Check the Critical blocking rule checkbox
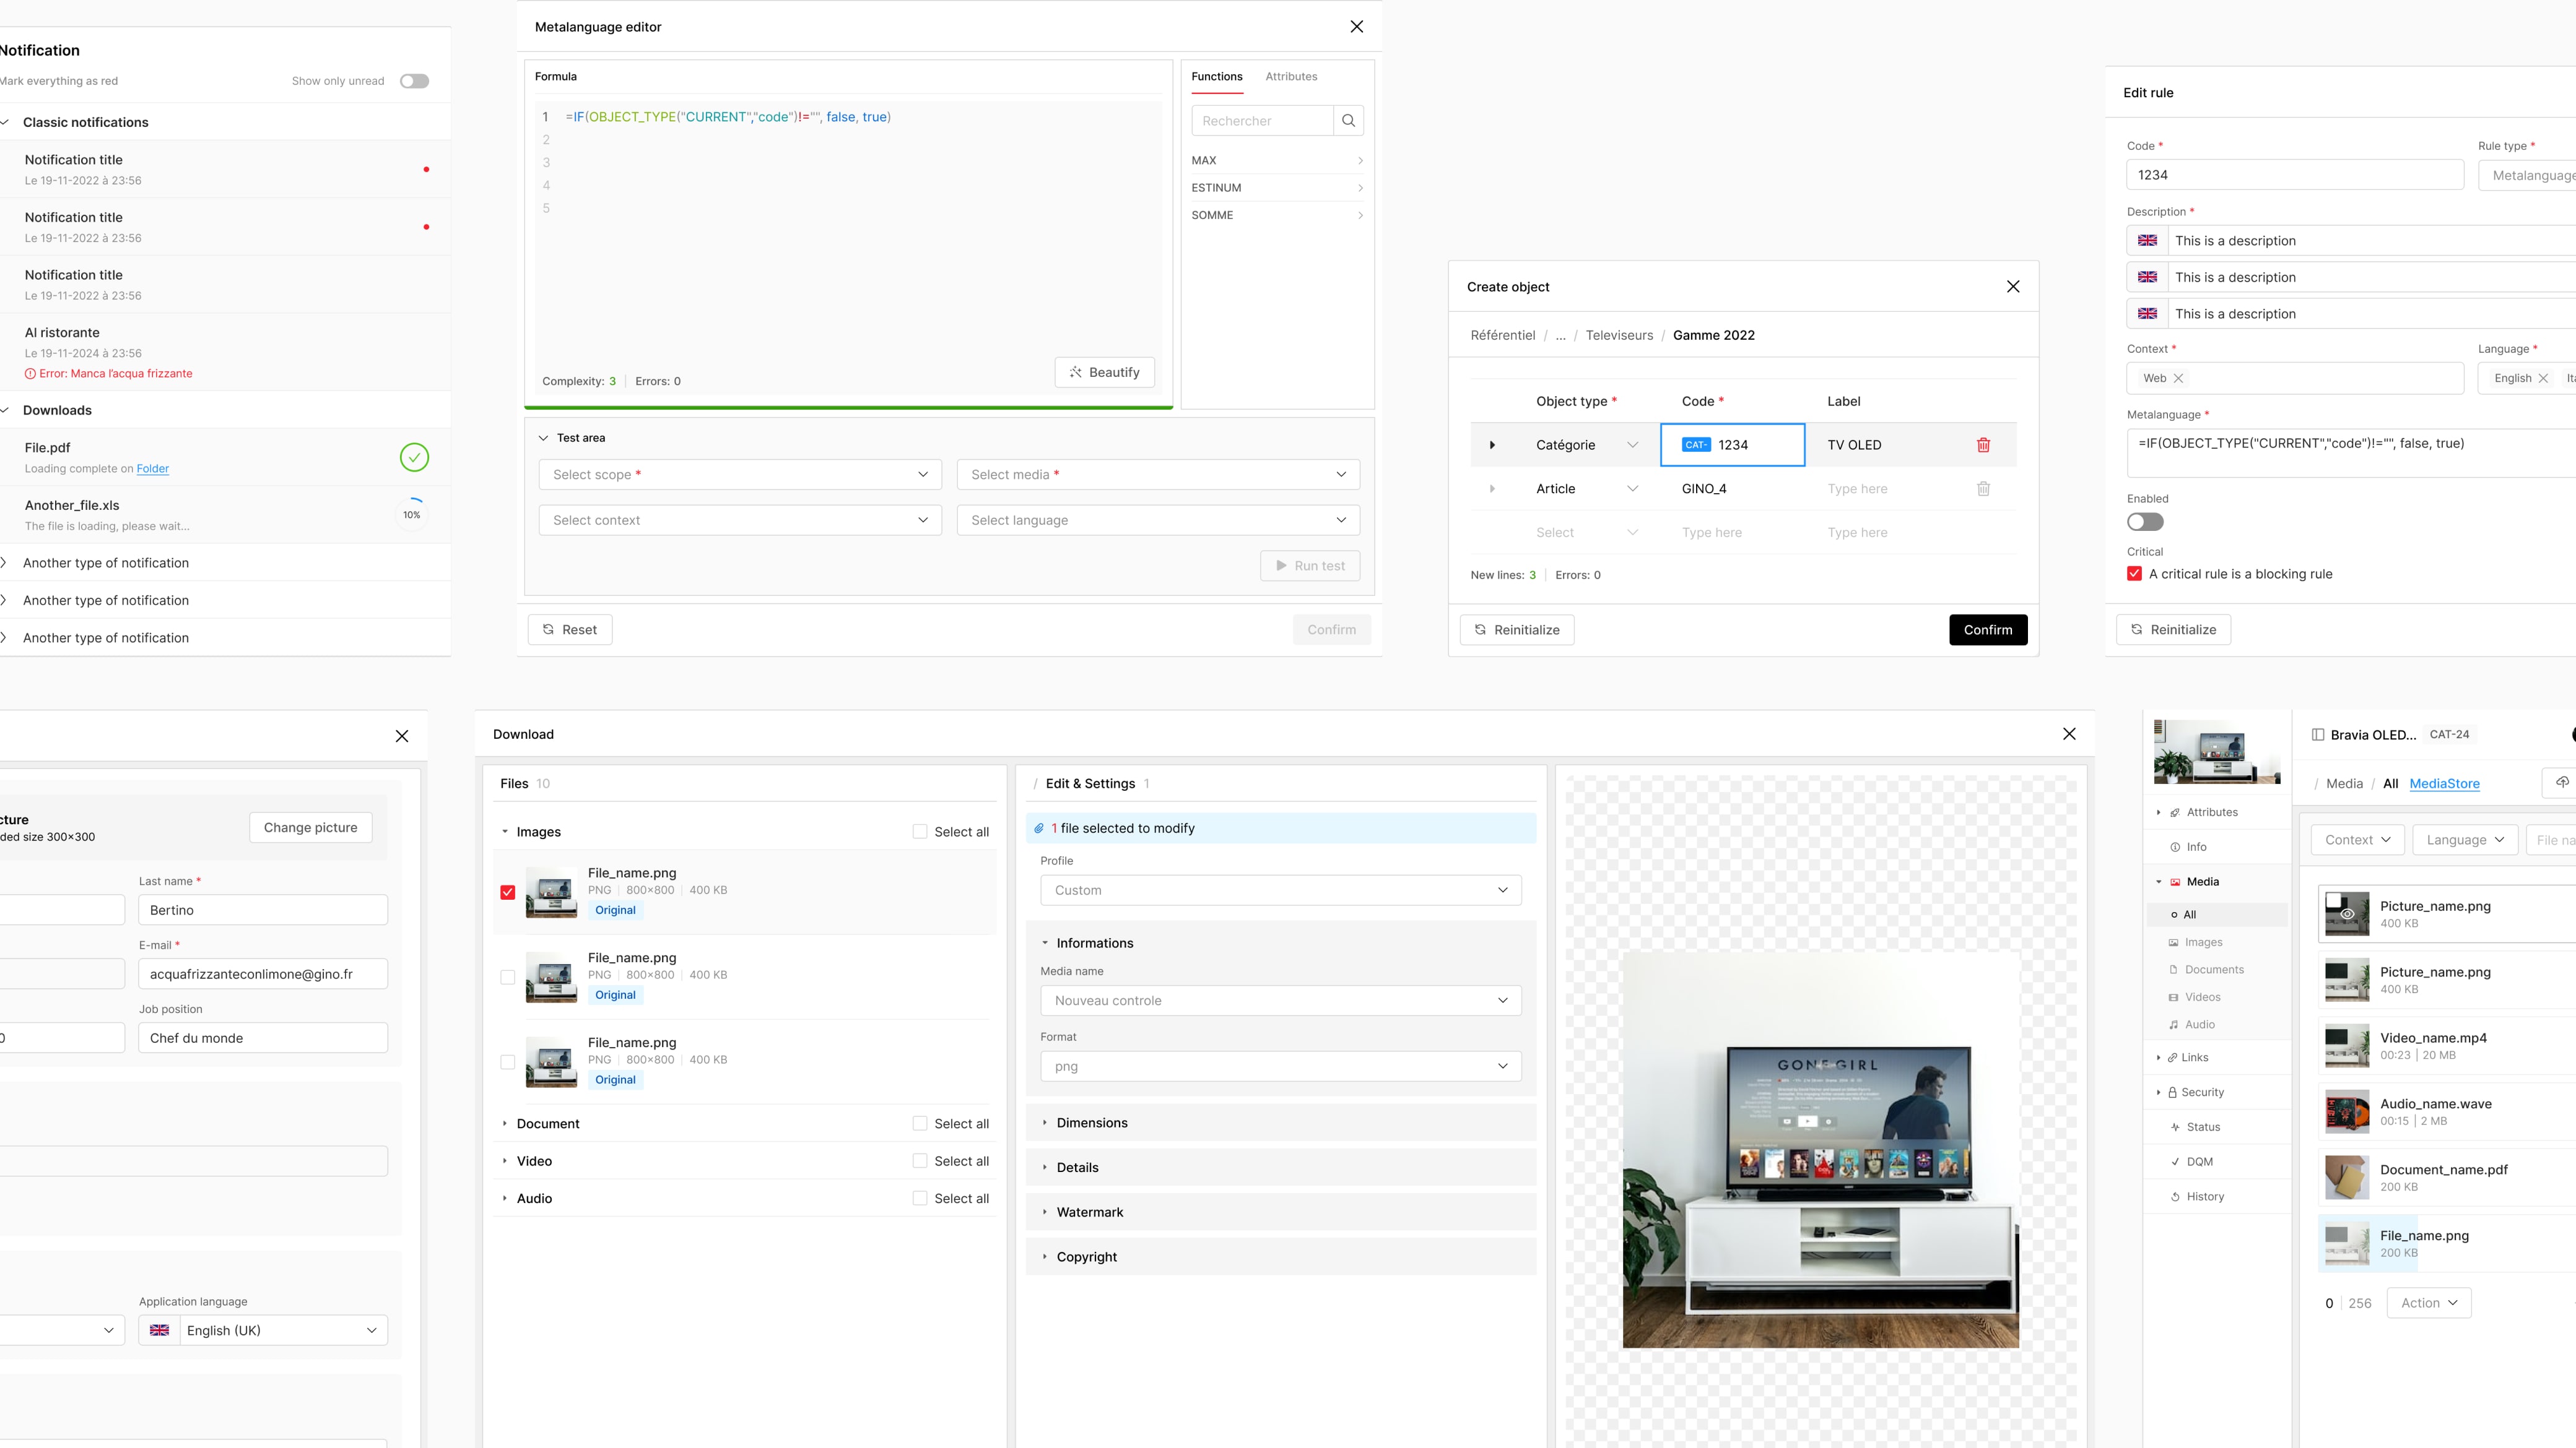Image resolution: width=2576 pixels, height=1448 pixels. coord(2136,573)
